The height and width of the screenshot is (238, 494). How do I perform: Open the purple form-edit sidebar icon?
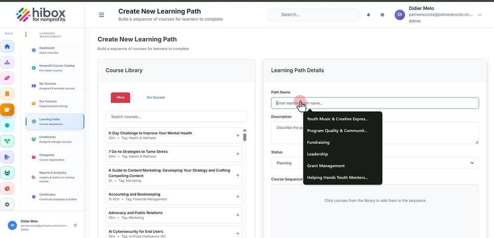click(x=7, y=157)
